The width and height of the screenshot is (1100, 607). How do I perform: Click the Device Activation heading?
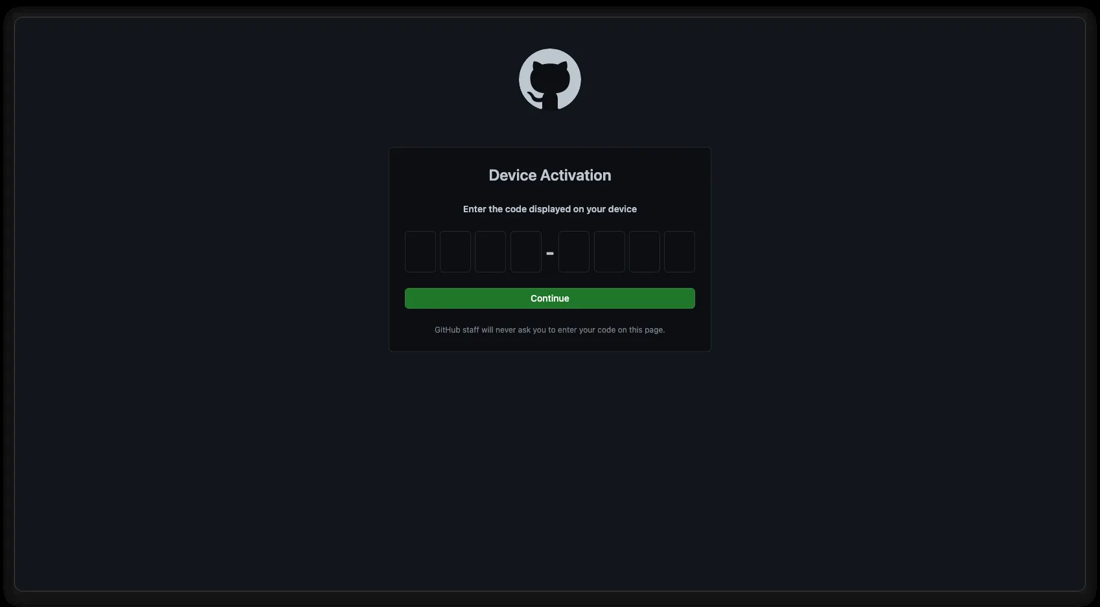(x=550, y=175)
